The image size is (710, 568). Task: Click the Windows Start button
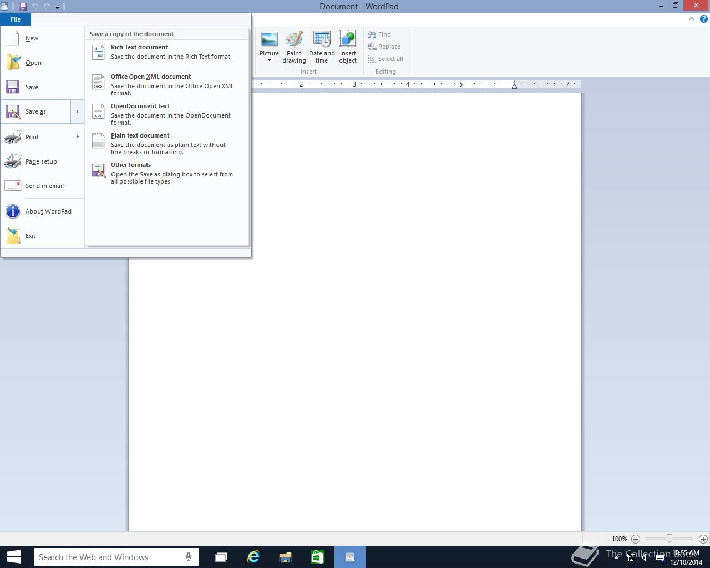click(13, 557)
